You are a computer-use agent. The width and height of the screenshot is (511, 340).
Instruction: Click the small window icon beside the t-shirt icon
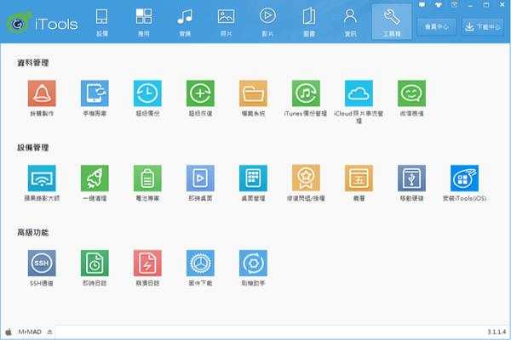click(x=454, y=4)
